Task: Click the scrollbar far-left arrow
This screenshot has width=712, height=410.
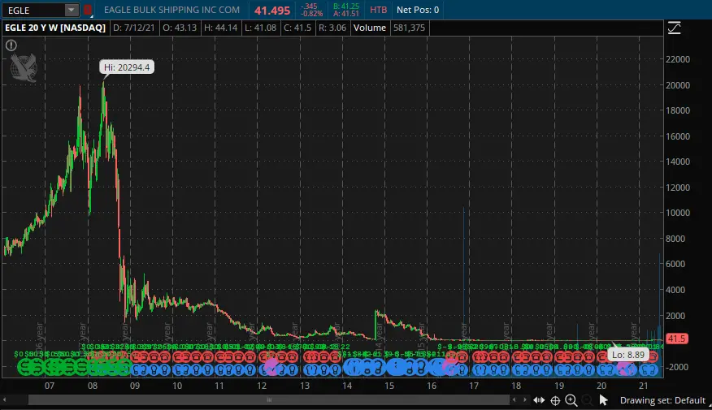Action: (5, 399)
